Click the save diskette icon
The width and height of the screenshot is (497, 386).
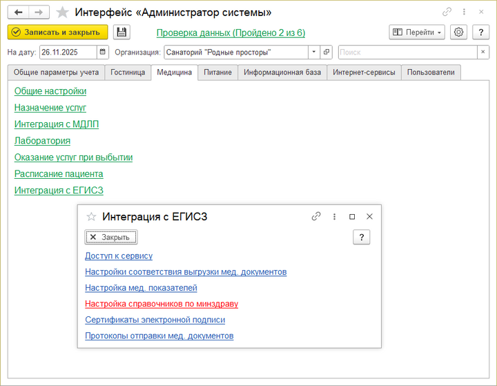pos(121,32)
